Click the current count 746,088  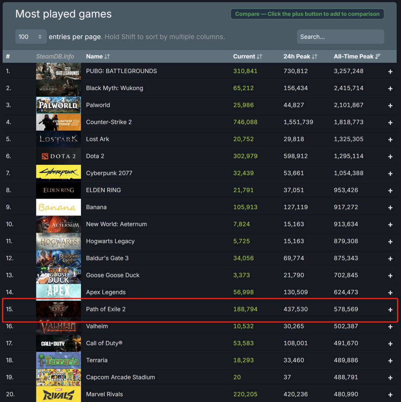[x=245, y=122]
